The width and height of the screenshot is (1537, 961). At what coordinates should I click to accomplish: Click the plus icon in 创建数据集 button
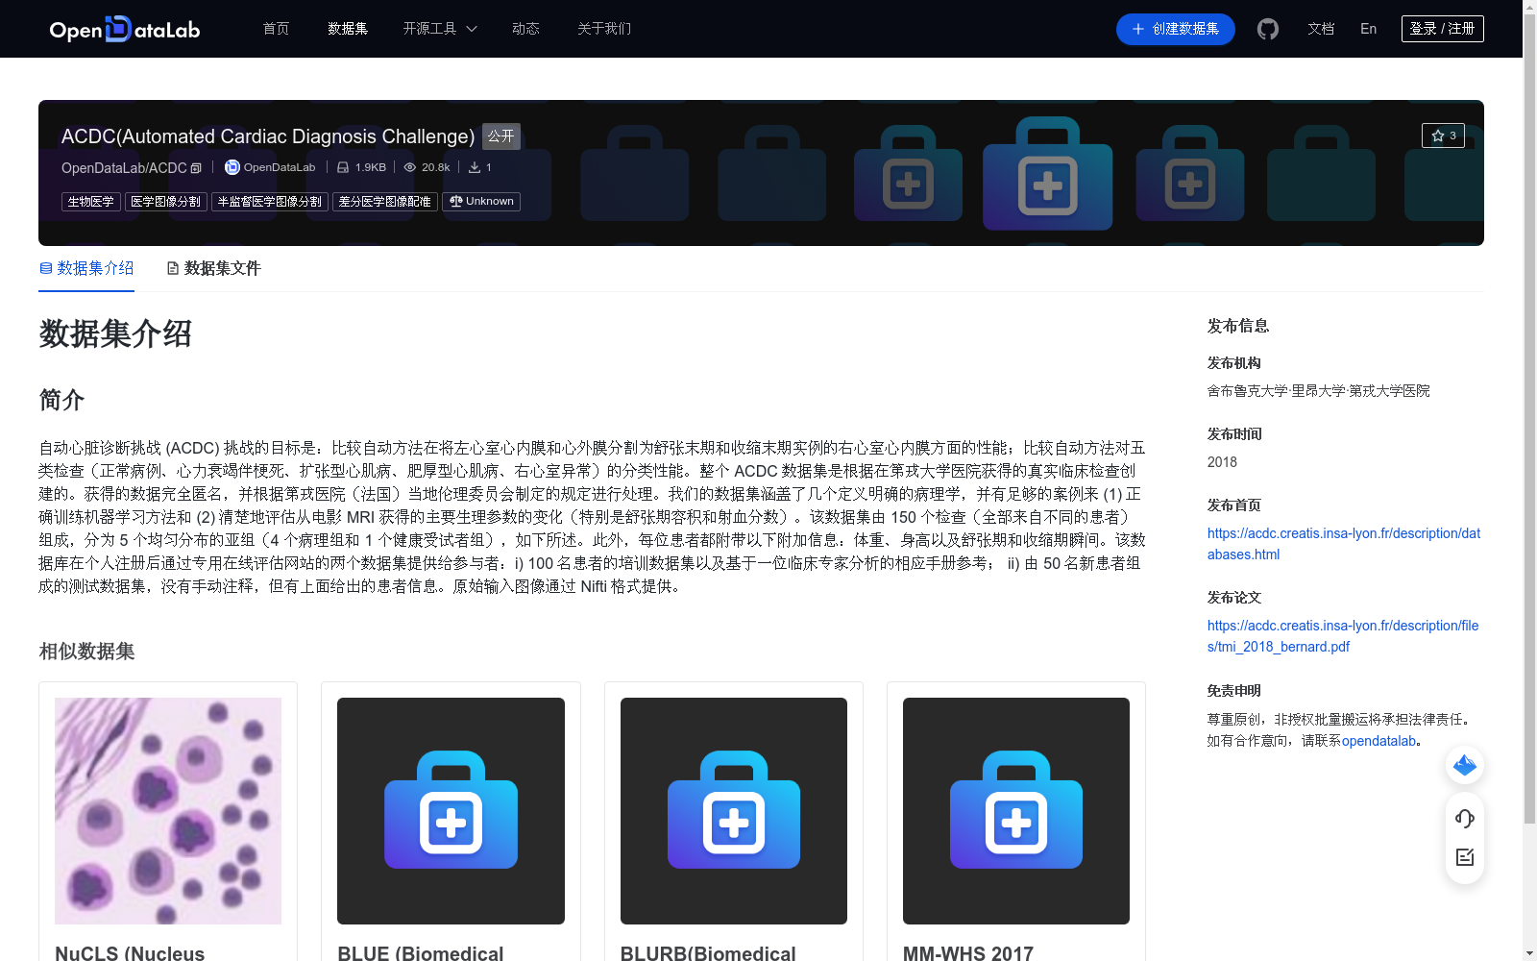[x=1138, y=29]
